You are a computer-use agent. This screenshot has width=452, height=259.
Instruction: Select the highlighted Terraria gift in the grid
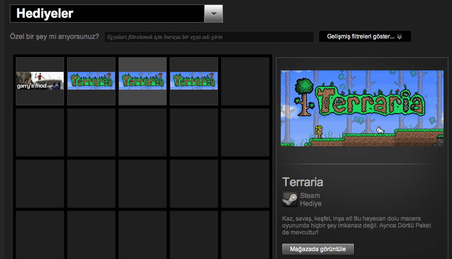(x=143, y=81)
